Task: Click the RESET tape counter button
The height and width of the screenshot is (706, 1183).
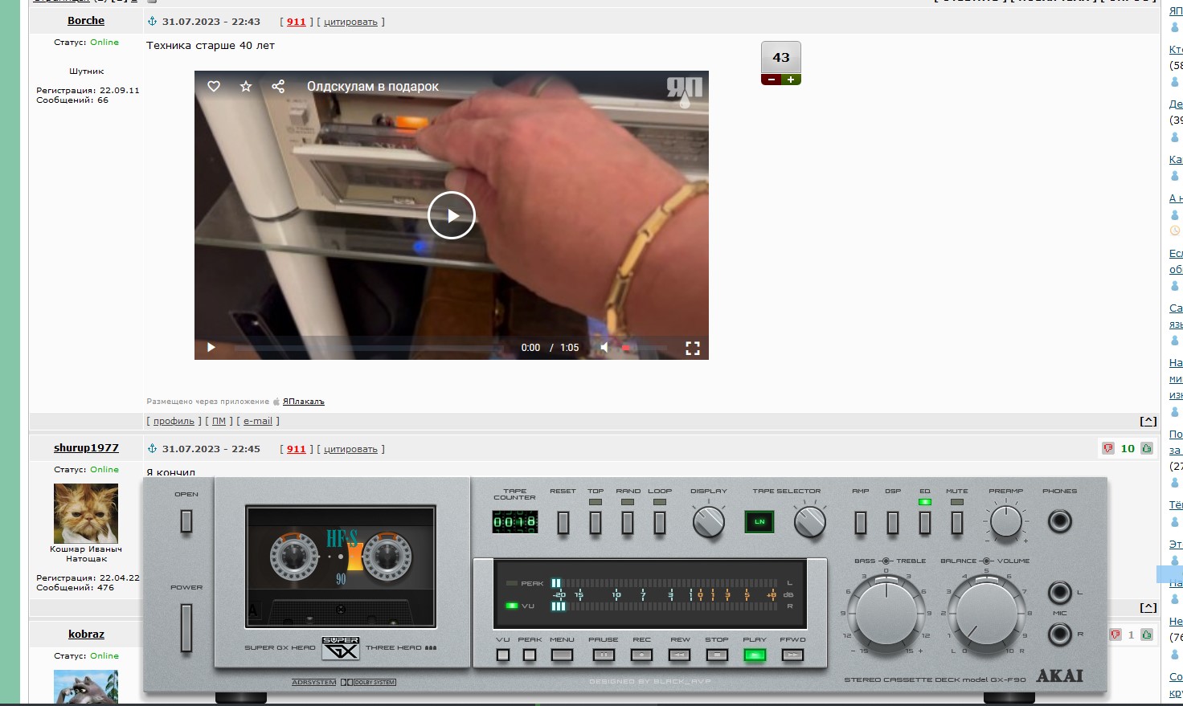Action: pos(563,522)
